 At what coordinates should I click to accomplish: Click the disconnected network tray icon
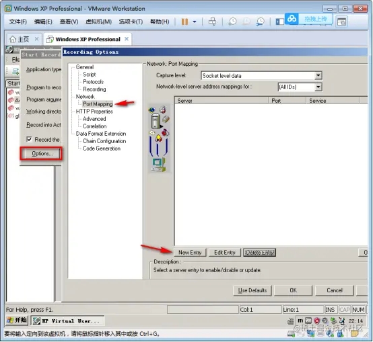point(342,320)
